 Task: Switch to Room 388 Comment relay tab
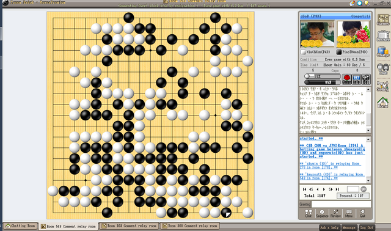coord(189,226)
